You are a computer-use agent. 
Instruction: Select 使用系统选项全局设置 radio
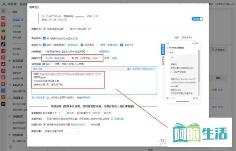(44, 124)
